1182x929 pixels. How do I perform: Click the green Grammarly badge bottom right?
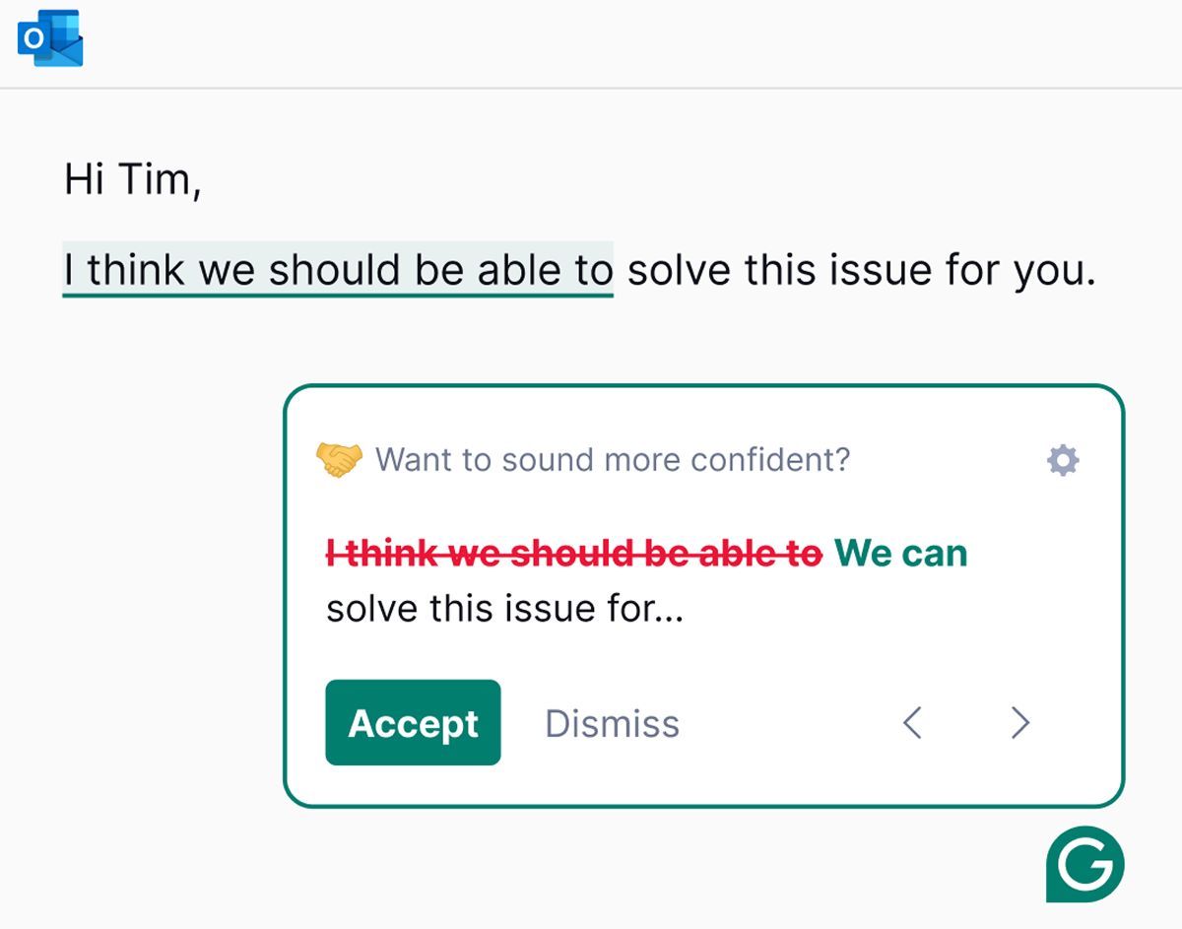(x=1083, y=864)
